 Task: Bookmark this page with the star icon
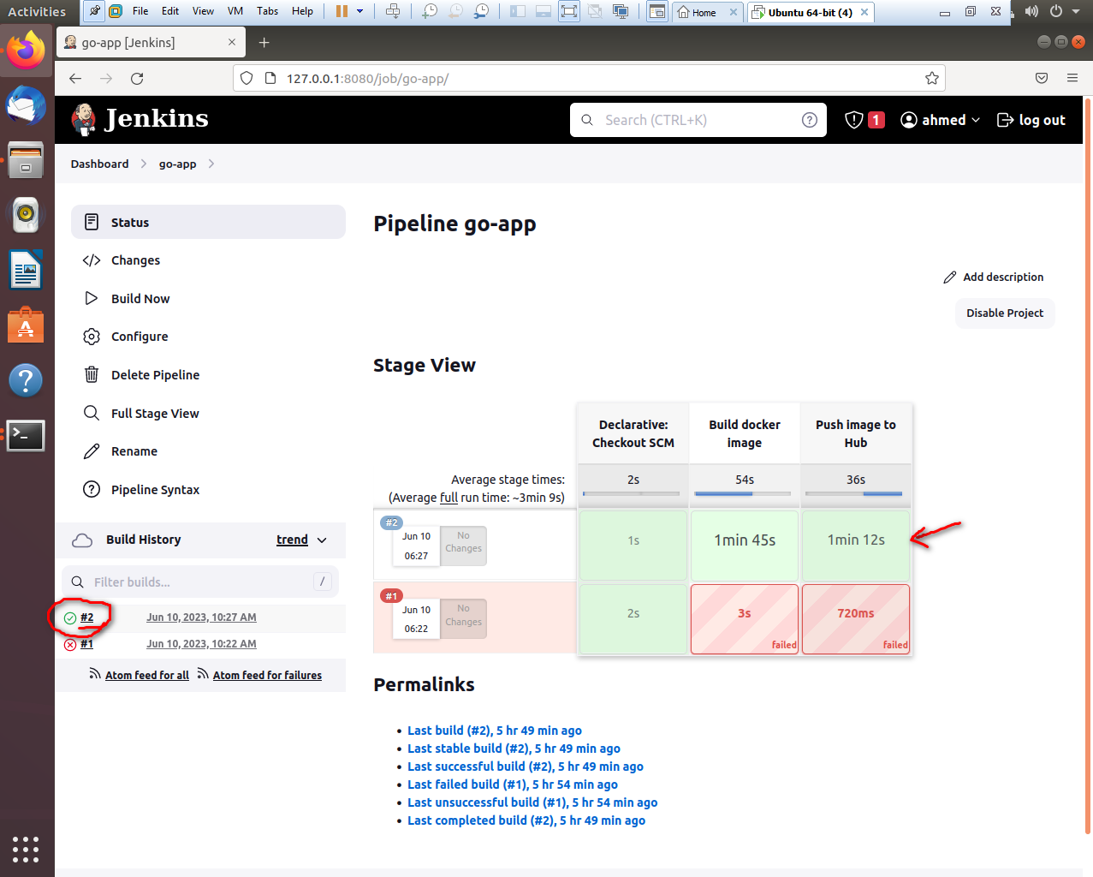click(x=932, y=78)
